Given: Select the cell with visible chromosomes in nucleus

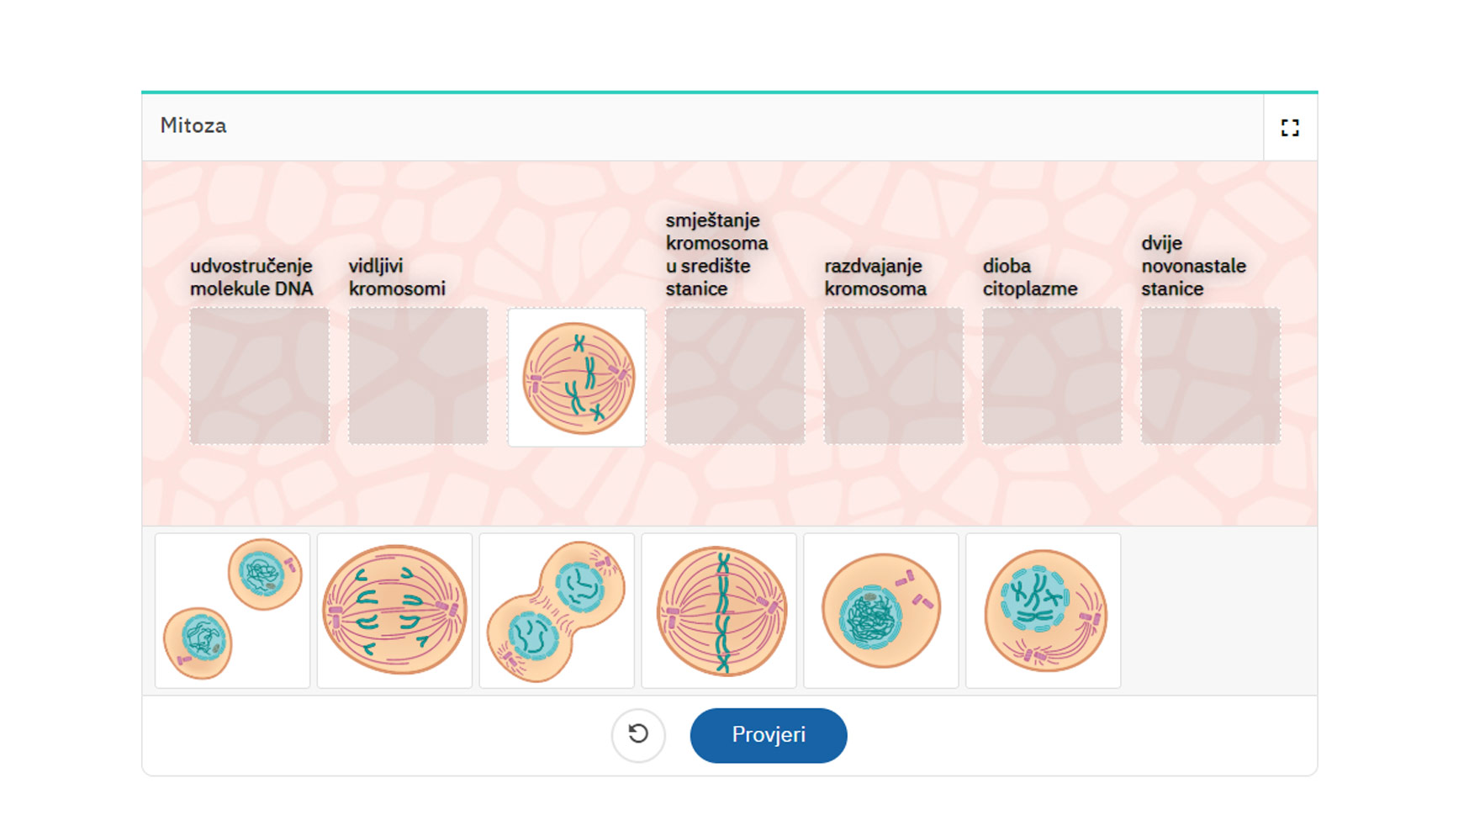Looking at the screenshot, I should tap(1044, 611).
